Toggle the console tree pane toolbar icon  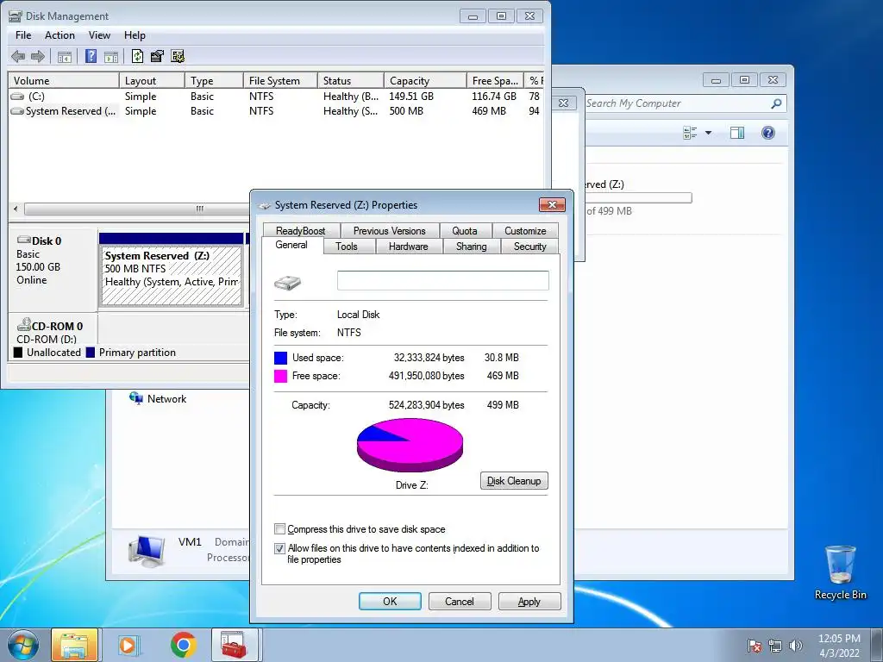65,56
